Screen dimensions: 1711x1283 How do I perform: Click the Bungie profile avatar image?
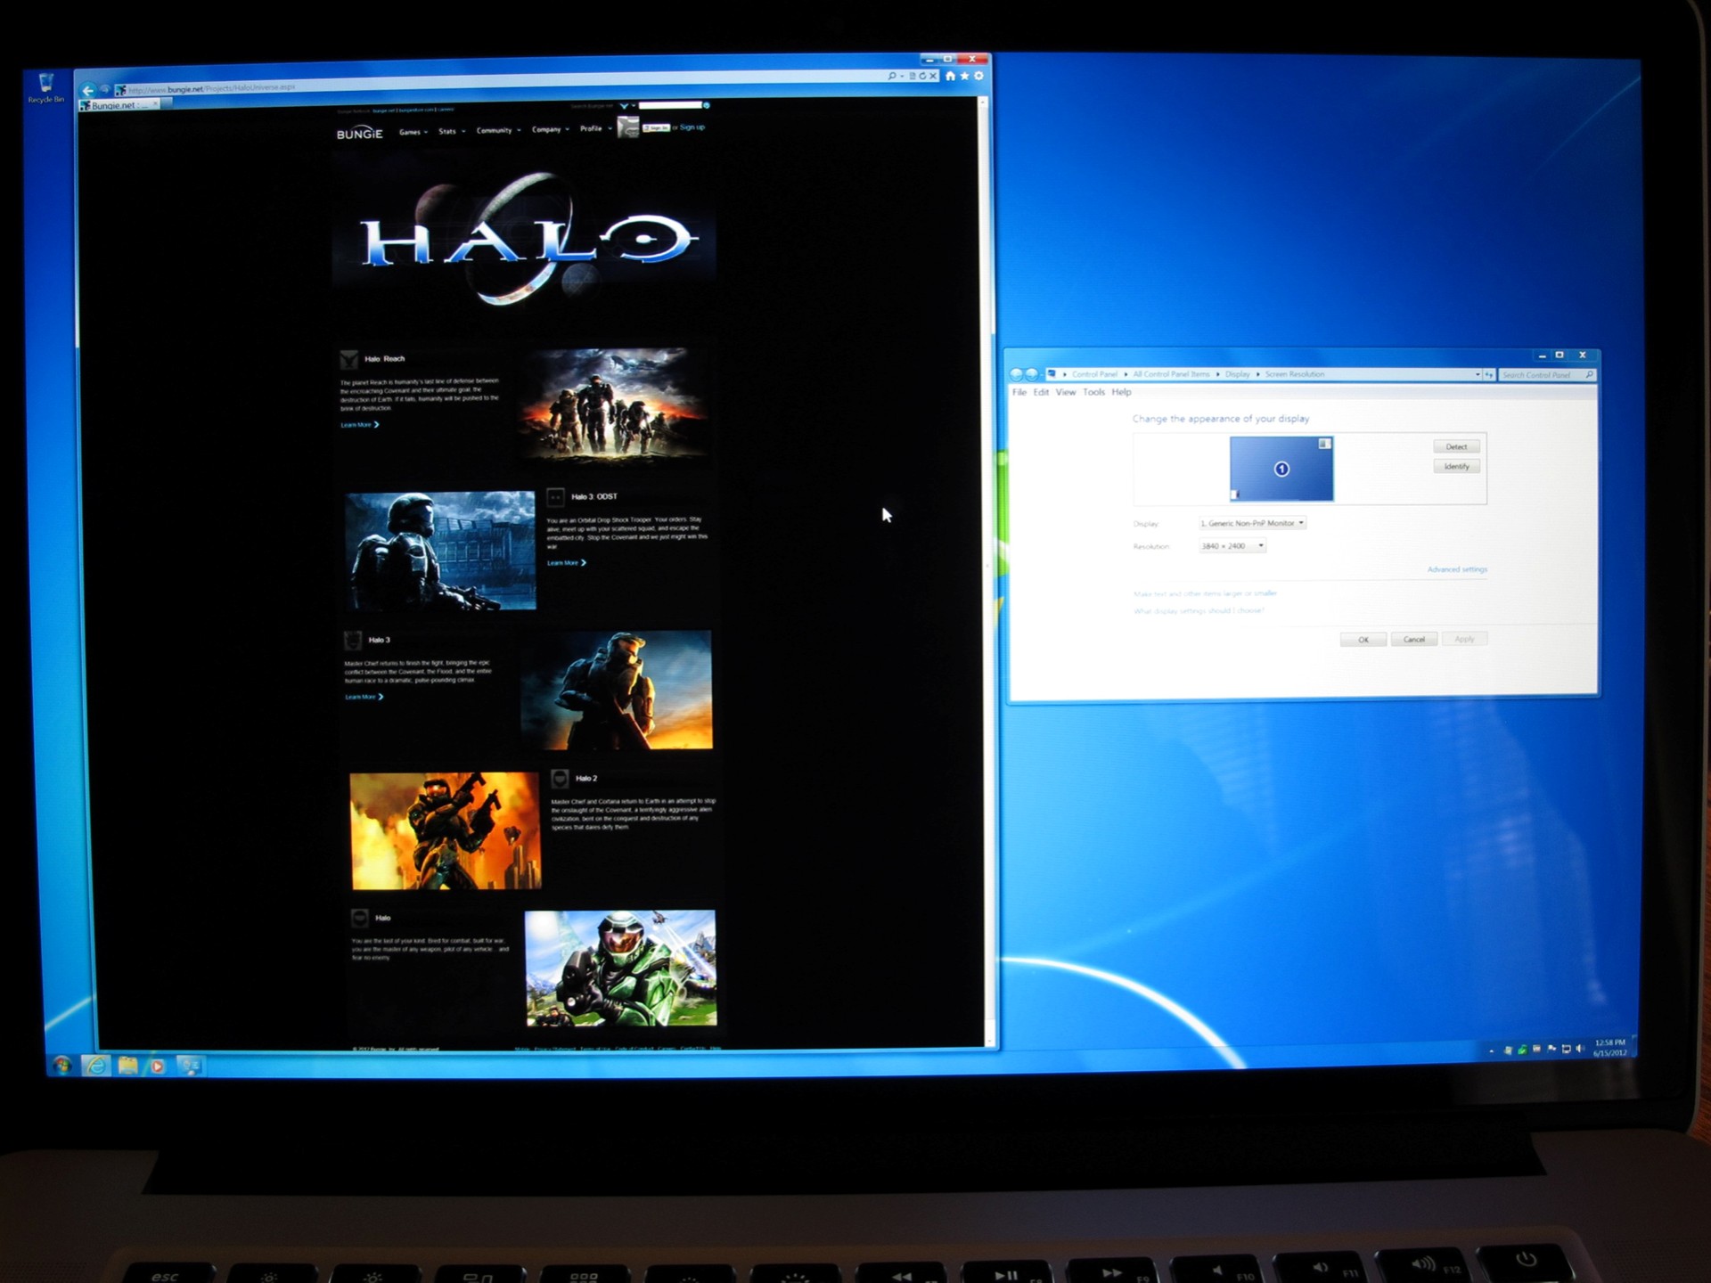628,127
